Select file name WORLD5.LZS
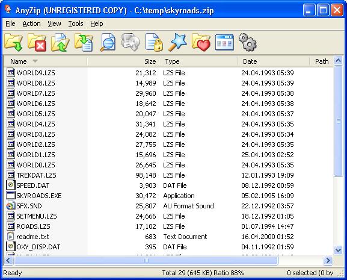Image resolution: width=347 pixels, height=280 pixels. tap(36, 114)
